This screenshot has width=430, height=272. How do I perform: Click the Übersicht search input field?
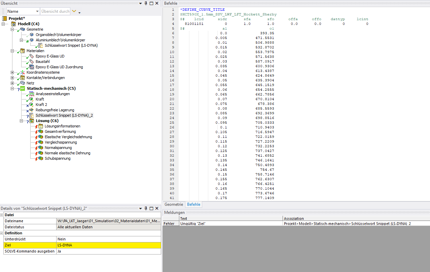[x=55, y=11]
